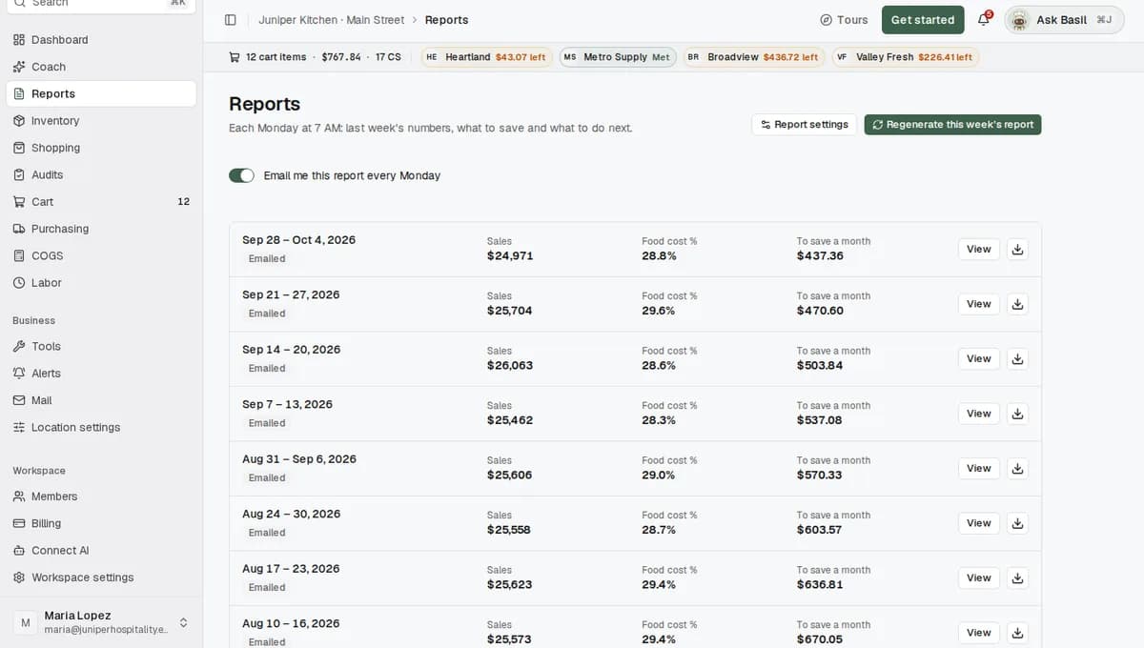The image size is (1144, 648).
Task: Download the Sep 14 – 20 report
Action: (1017, 359)
